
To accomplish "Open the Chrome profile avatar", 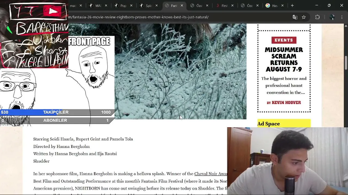I will click(332, 17).
